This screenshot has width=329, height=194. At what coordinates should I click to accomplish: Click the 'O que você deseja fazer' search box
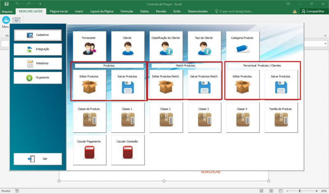tap(234, 12)
